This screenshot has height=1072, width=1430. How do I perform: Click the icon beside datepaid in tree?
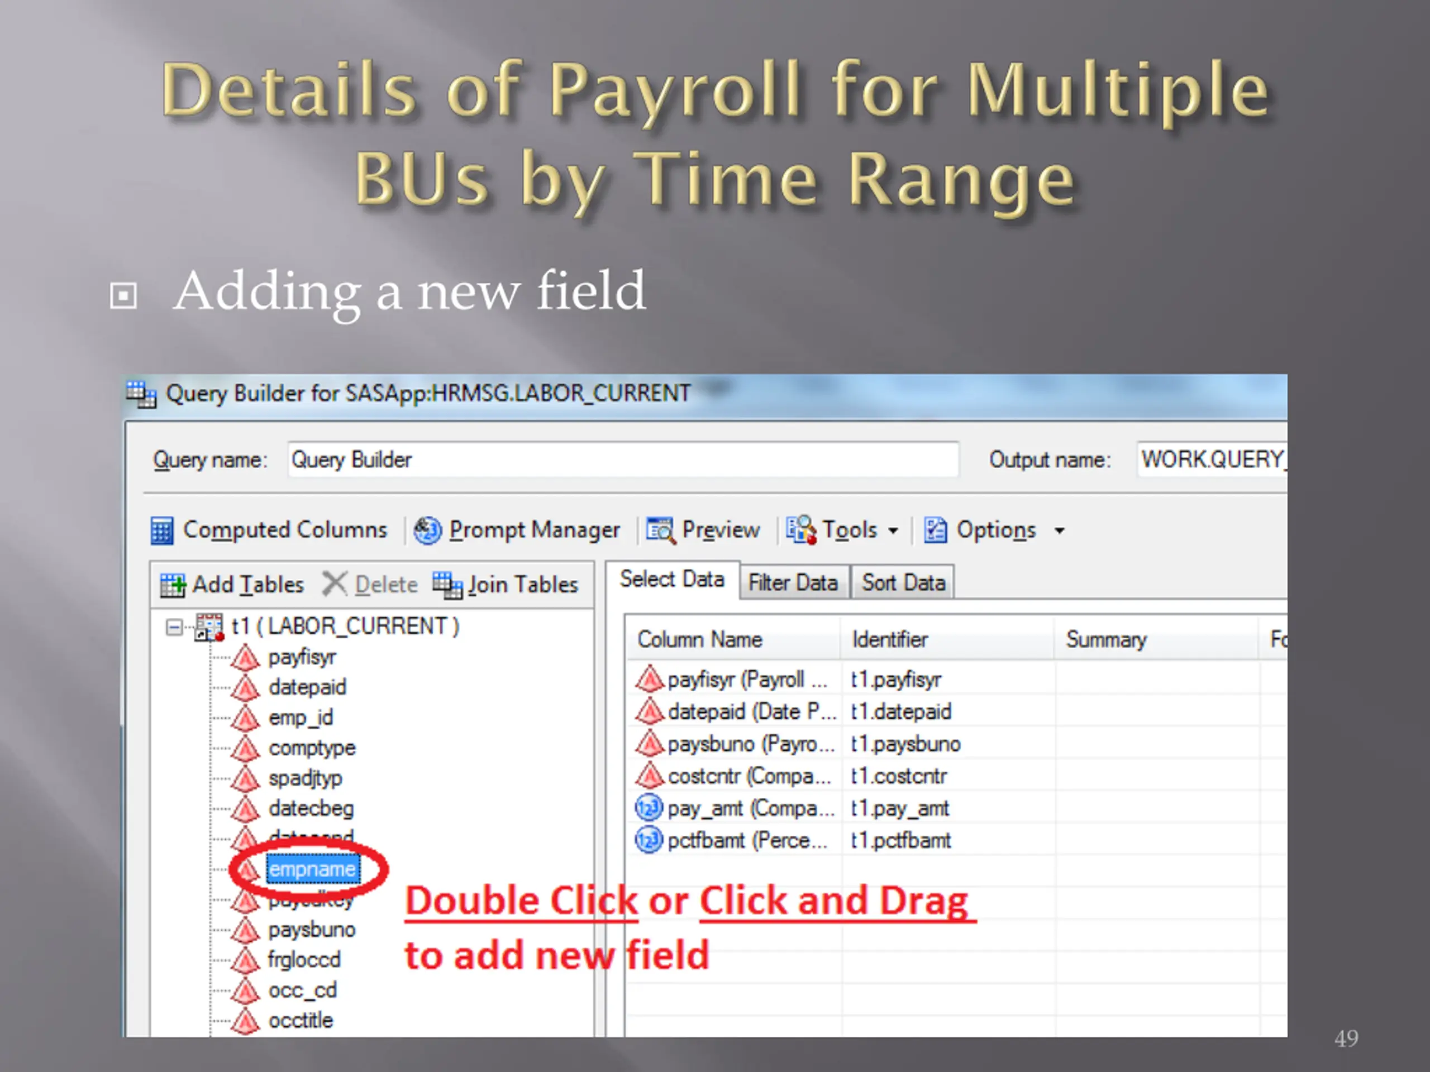[x=246, y=688]
